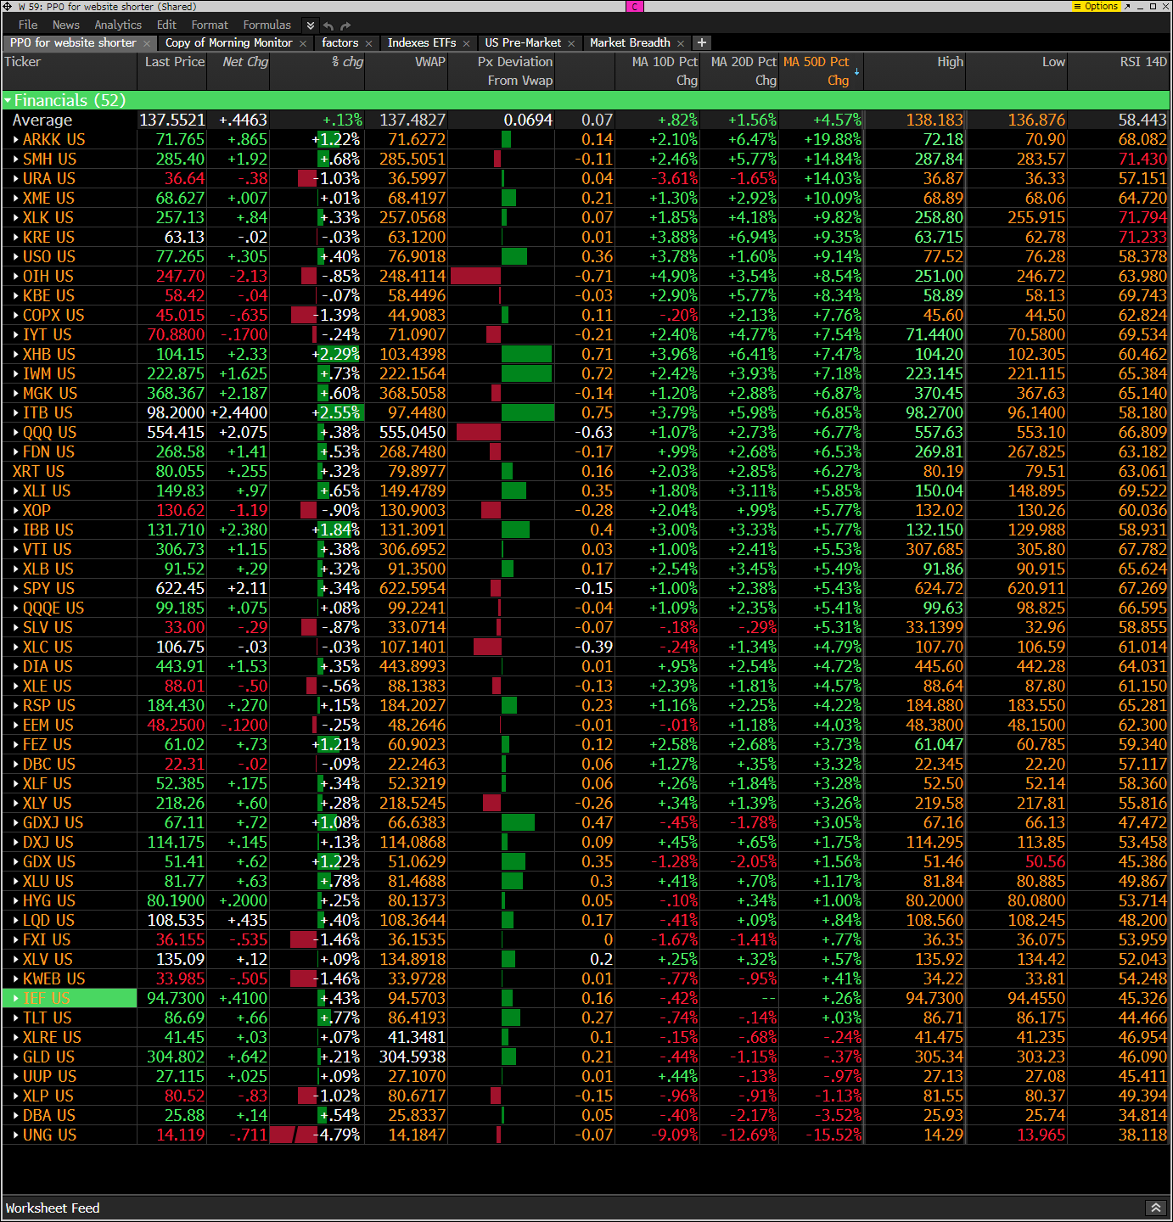Click XHB US last price 104.15
This screenshot has height=1222, width=1173.
coord(180,355)
